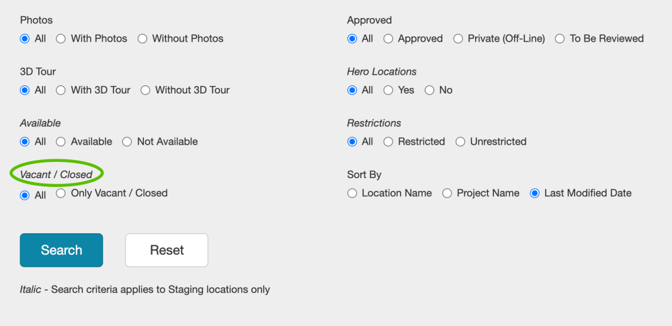Viewport: 672px width, 326px height.
Task: Pick the Without 3D Tour radio
Action: (145, 90)
